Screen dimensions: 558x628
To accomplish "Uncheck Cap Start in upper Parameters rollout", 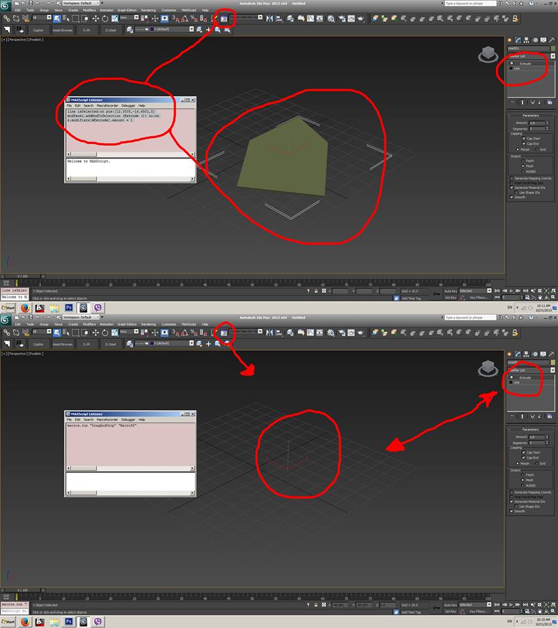I will 523,139.
